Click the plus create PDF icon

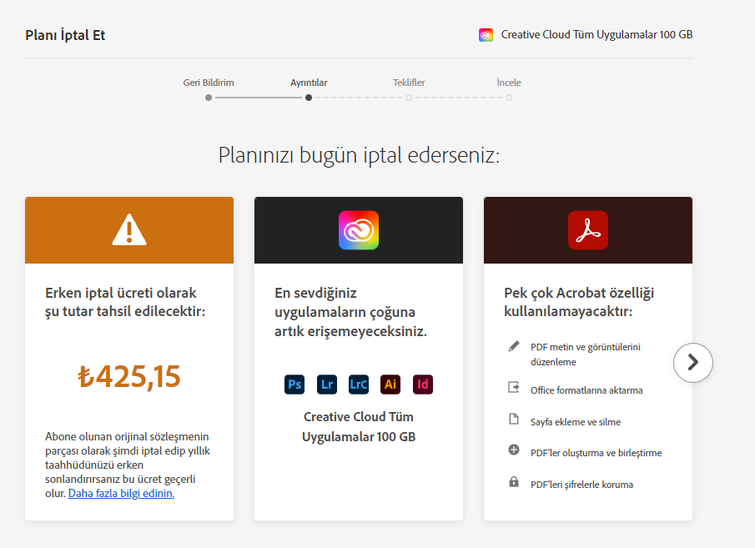(x=514, y=450)
